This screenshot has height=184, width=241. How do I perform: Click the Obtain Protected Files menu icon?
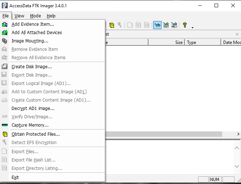(5, 134)
